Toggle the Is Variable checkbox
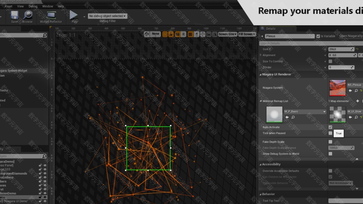 pos(318,36)
